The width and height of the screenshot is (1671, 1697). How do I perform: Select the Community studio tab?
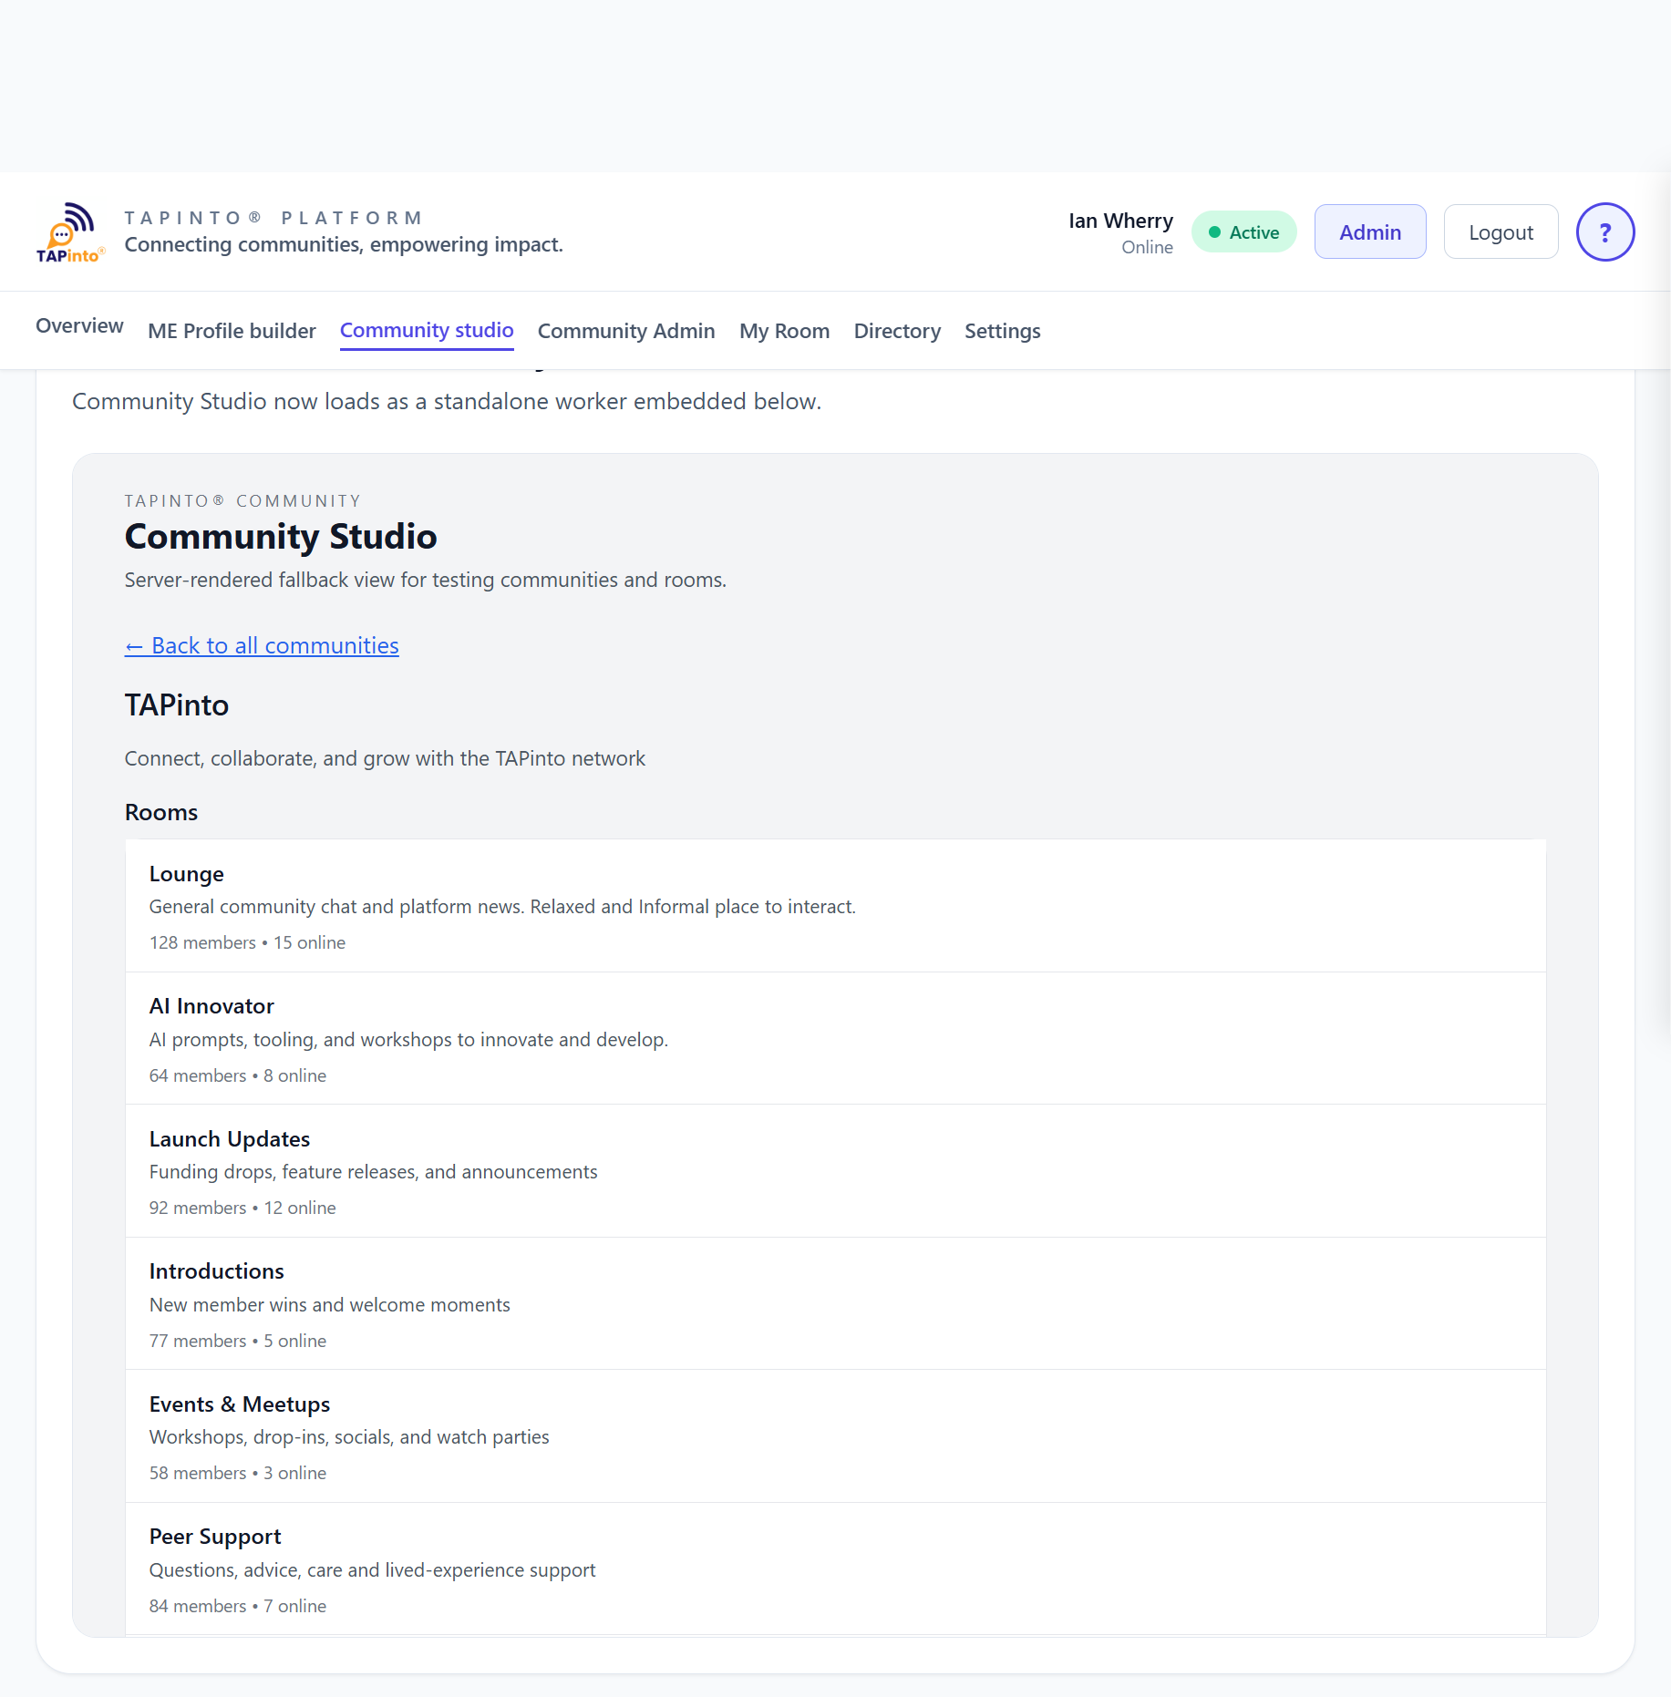pyautogui.click(x=426, y=331)
